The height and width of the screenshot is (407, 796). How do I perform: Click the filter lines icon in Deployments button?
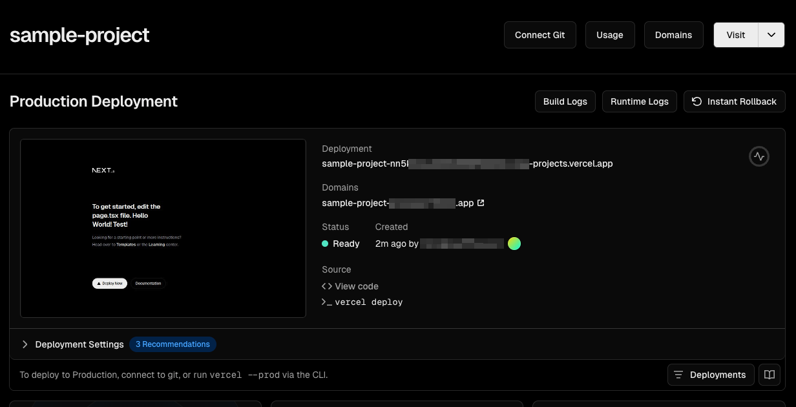[678, 375]
